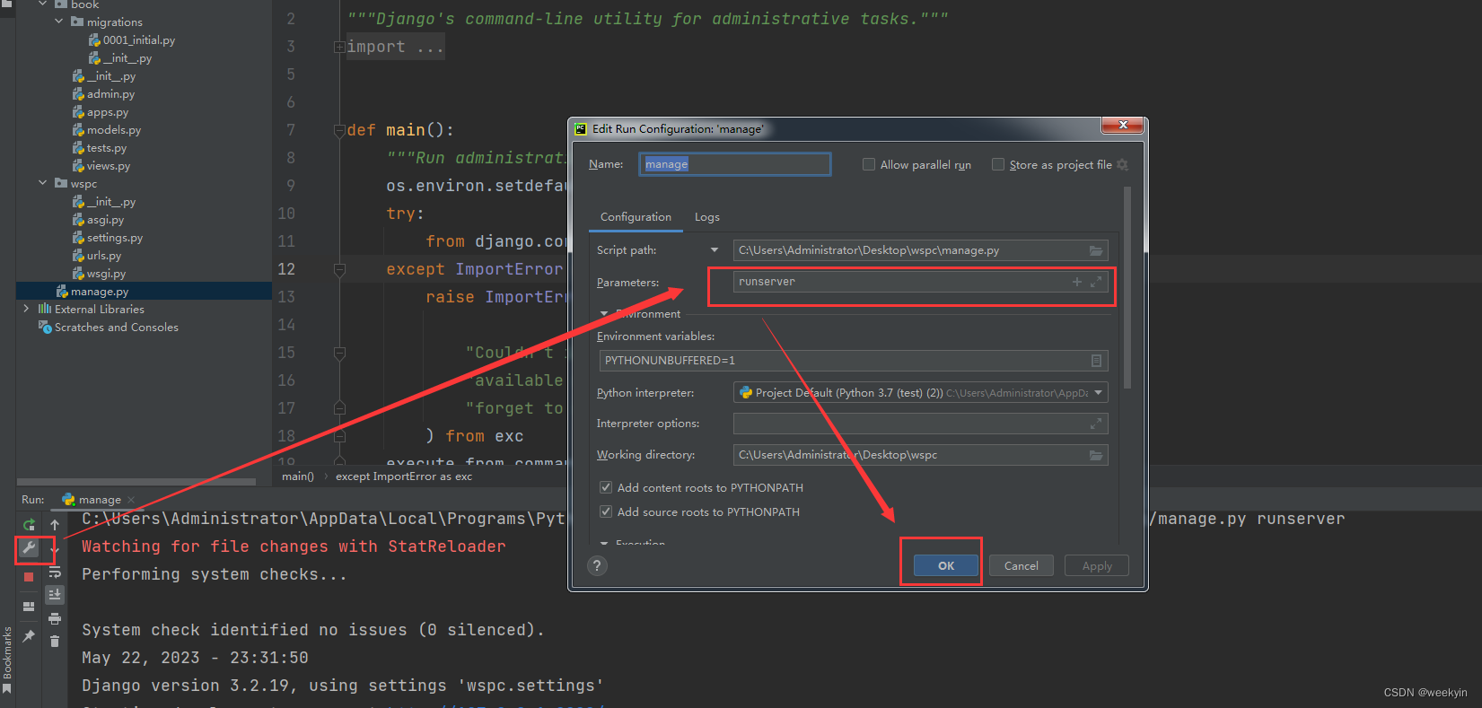Toggle scroll to end in Run console
Image resolution: width=1482 pixels, height=708 pixels.
(55, 594)
